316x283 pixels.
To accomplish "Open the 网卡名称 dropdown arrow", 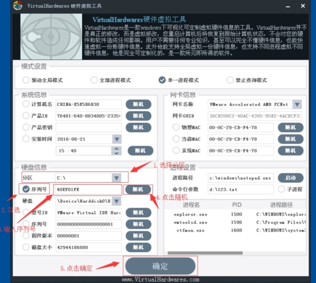I will pyautogui.click(x=297, y=104).
